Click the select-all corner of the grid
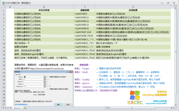The height and width of the screenshot is (111, 179). (4, 7)
